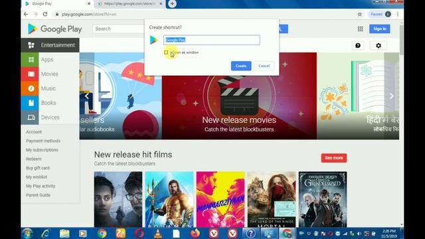Open File Explorer from taskbar
Image resolution: width=425 pixels, height=239 pixels.
click(64, 233)
